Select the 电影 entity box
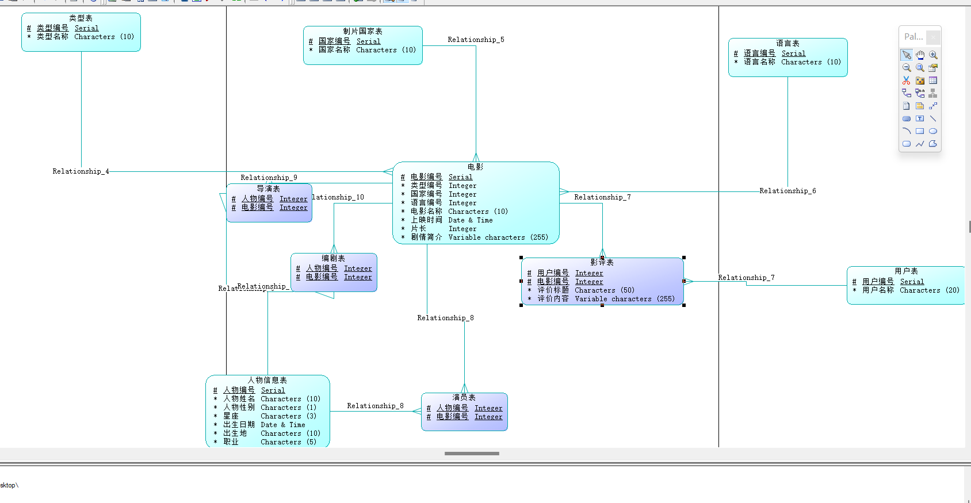Image resolution: width=971 pixels, height=503 pixels. pyautogui.click(x=476, y=203)
